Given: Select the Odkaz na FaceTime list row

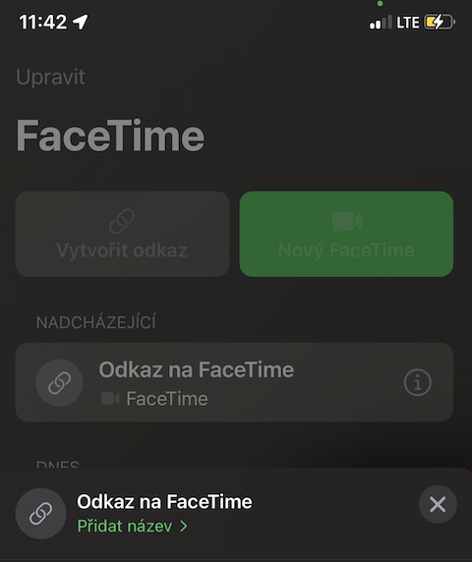Looking at the screenshot, I should 234,382.
